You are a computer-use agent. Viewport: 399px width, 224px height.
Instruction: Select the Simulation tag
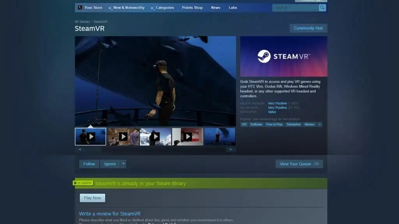(293, 124)
